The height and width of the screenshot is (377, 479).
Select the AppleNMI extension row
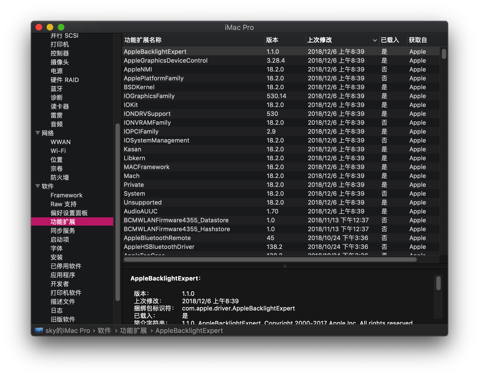[x=281, y=69]
